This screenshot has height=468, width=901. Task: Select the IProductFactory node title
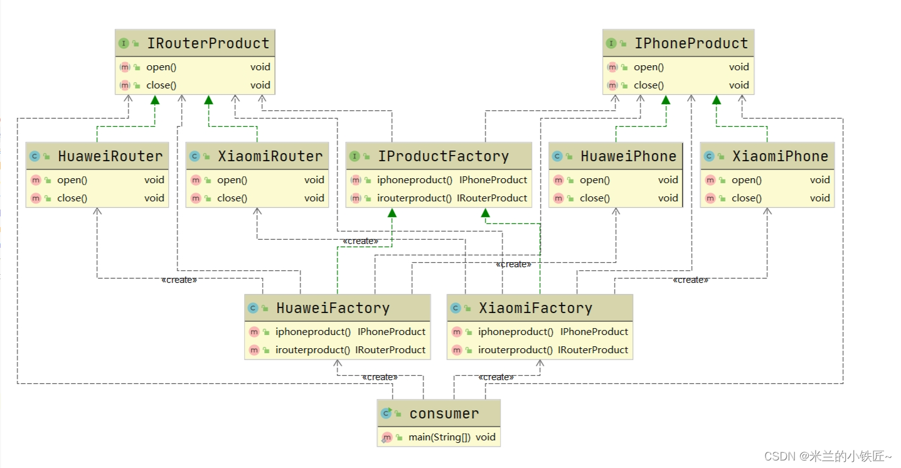point(443,156)
